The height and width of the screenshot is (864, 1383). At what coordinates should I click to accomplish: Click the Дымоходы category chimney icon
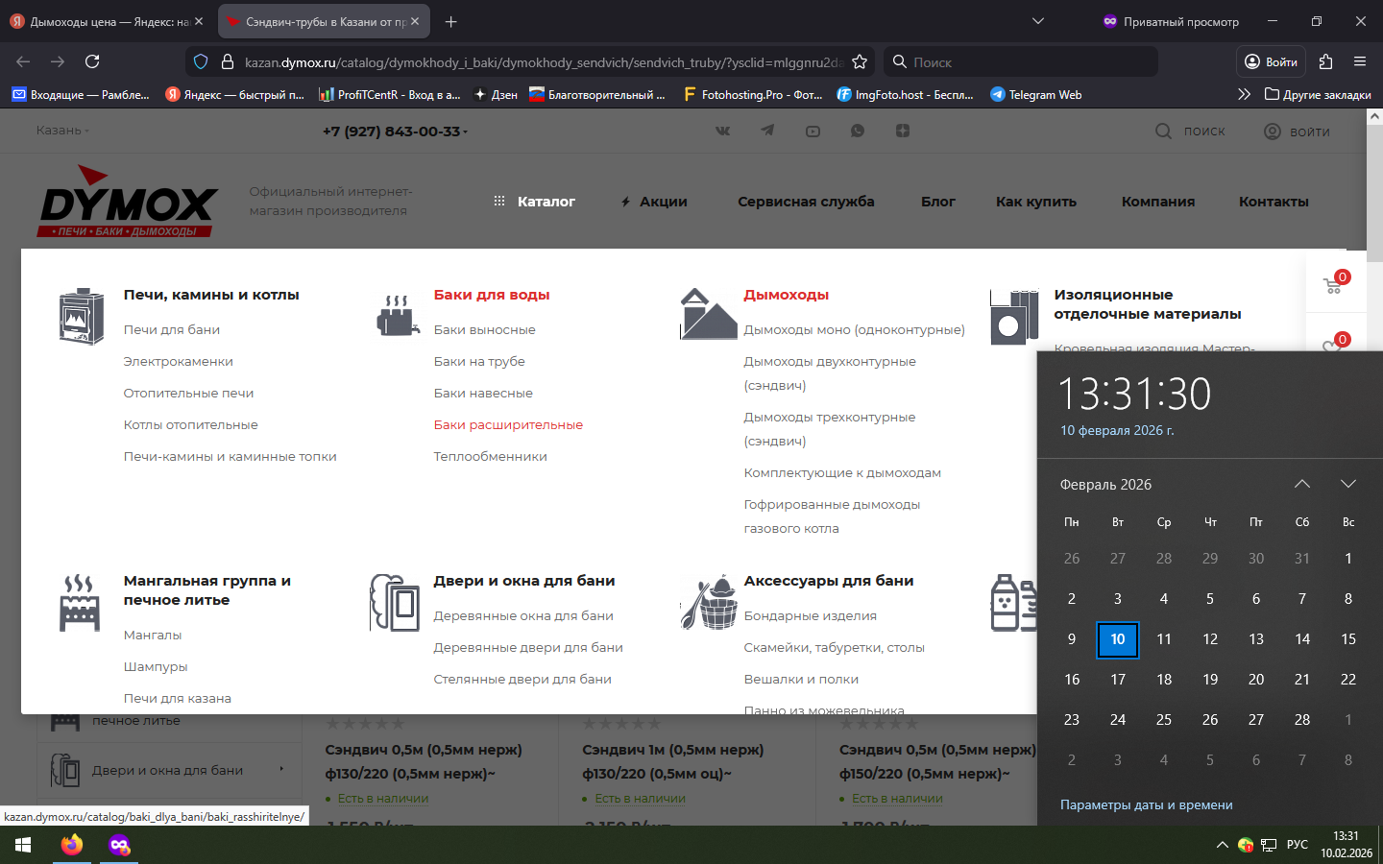coord(708,314)
